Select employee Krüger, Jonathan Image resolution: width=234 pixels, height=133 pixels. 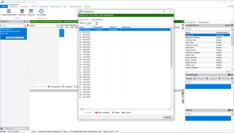coord(207,68)
